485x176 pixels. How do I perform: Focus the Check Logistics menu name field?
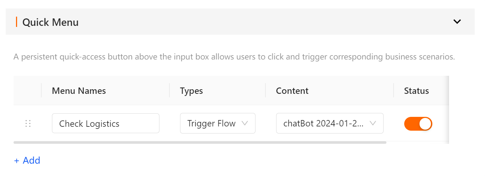pyautogui.click(x=106, y=123)
